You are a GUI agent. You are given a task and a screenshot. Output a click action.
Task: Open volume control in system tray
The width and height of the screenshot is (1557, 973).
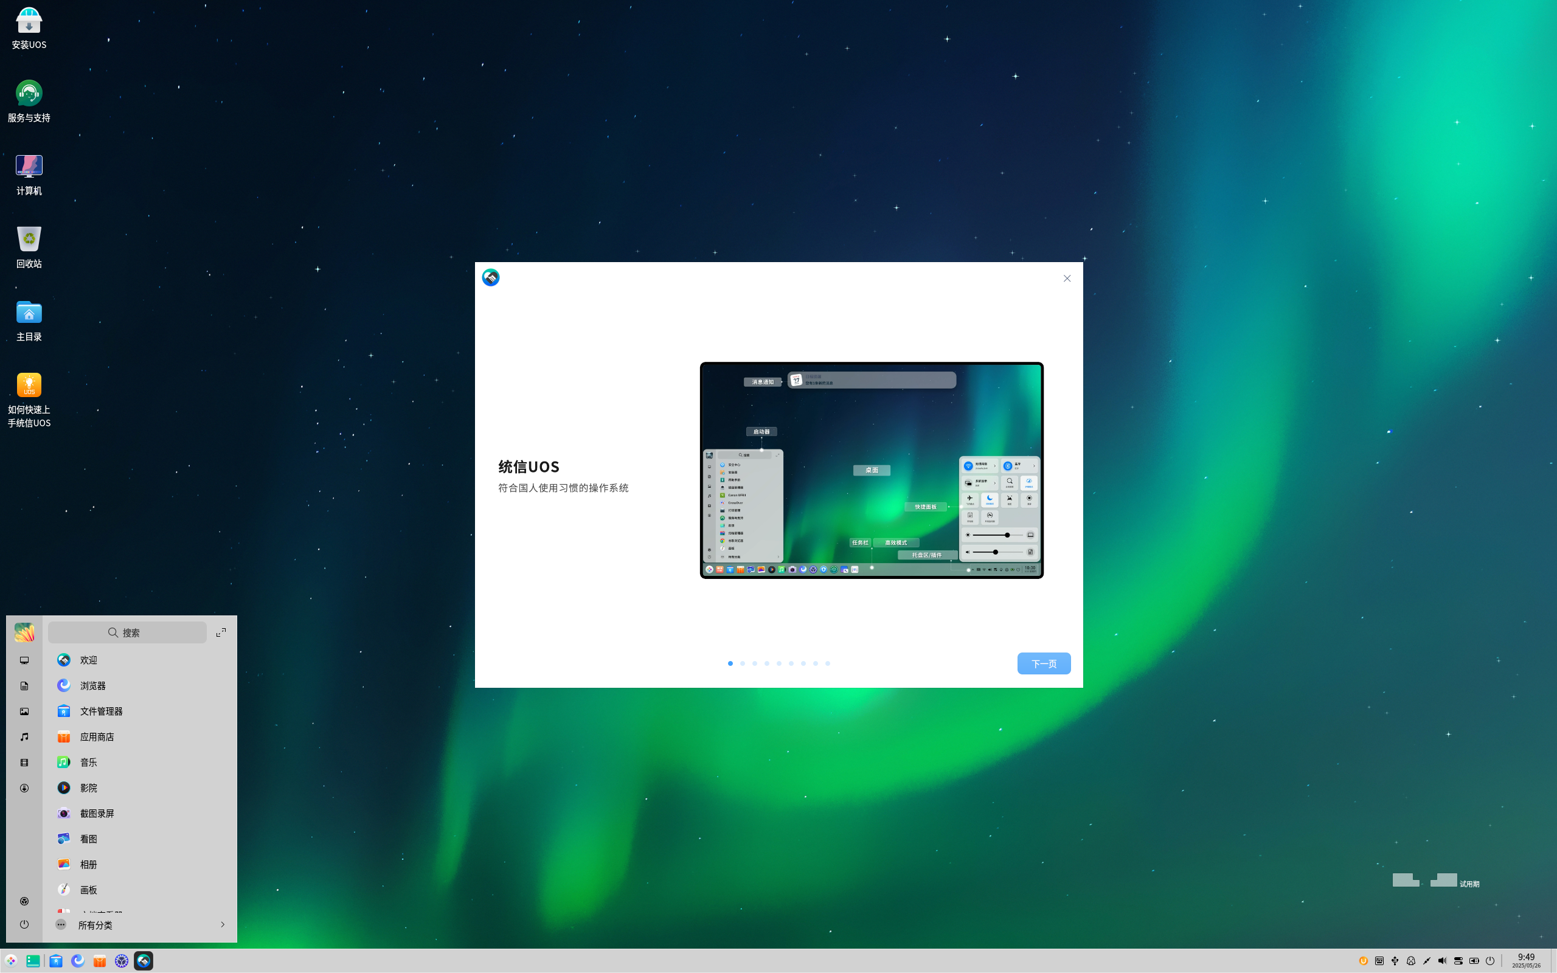click(1443, 961)
